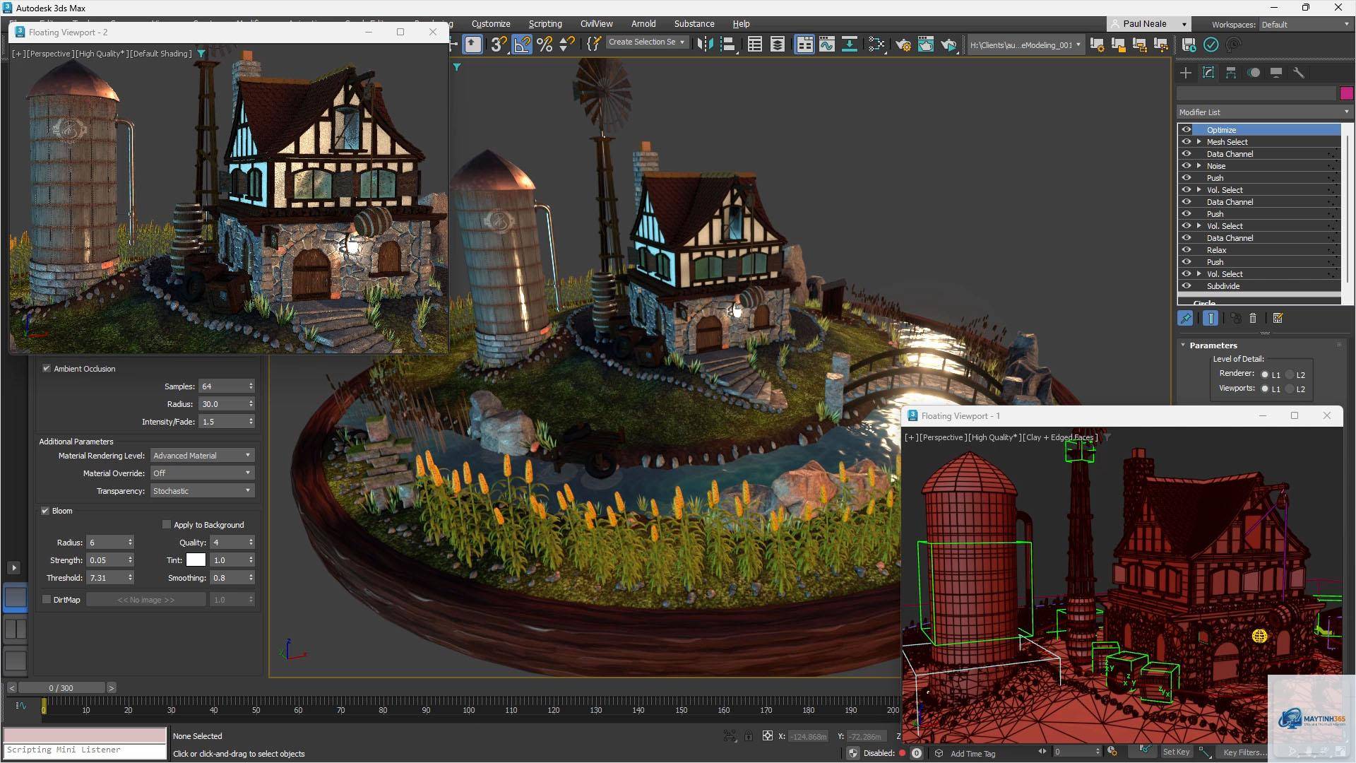The height and width of the screenshot is (763, 1356).
Task: Open the Curve Editor
Action: pyautogui.click(x=827, y=45)
